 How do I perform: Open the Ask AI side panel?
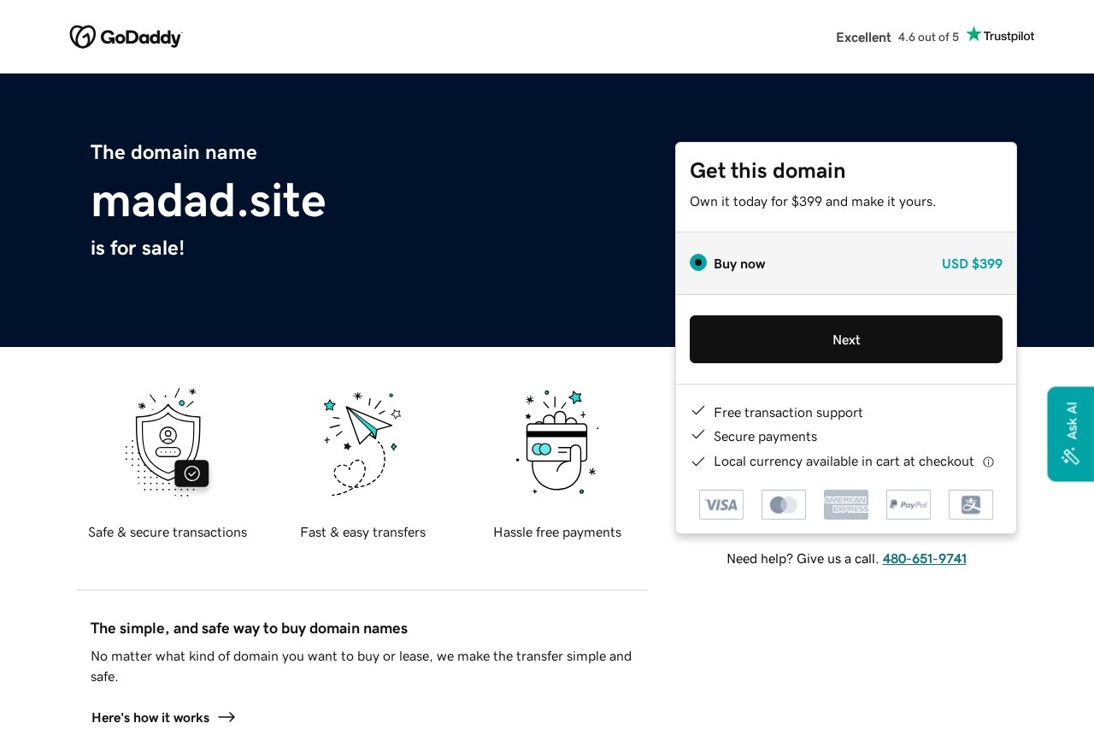(x=1071, y=434)
